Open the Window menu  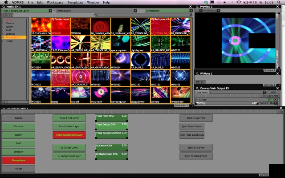tap(93, 2)
